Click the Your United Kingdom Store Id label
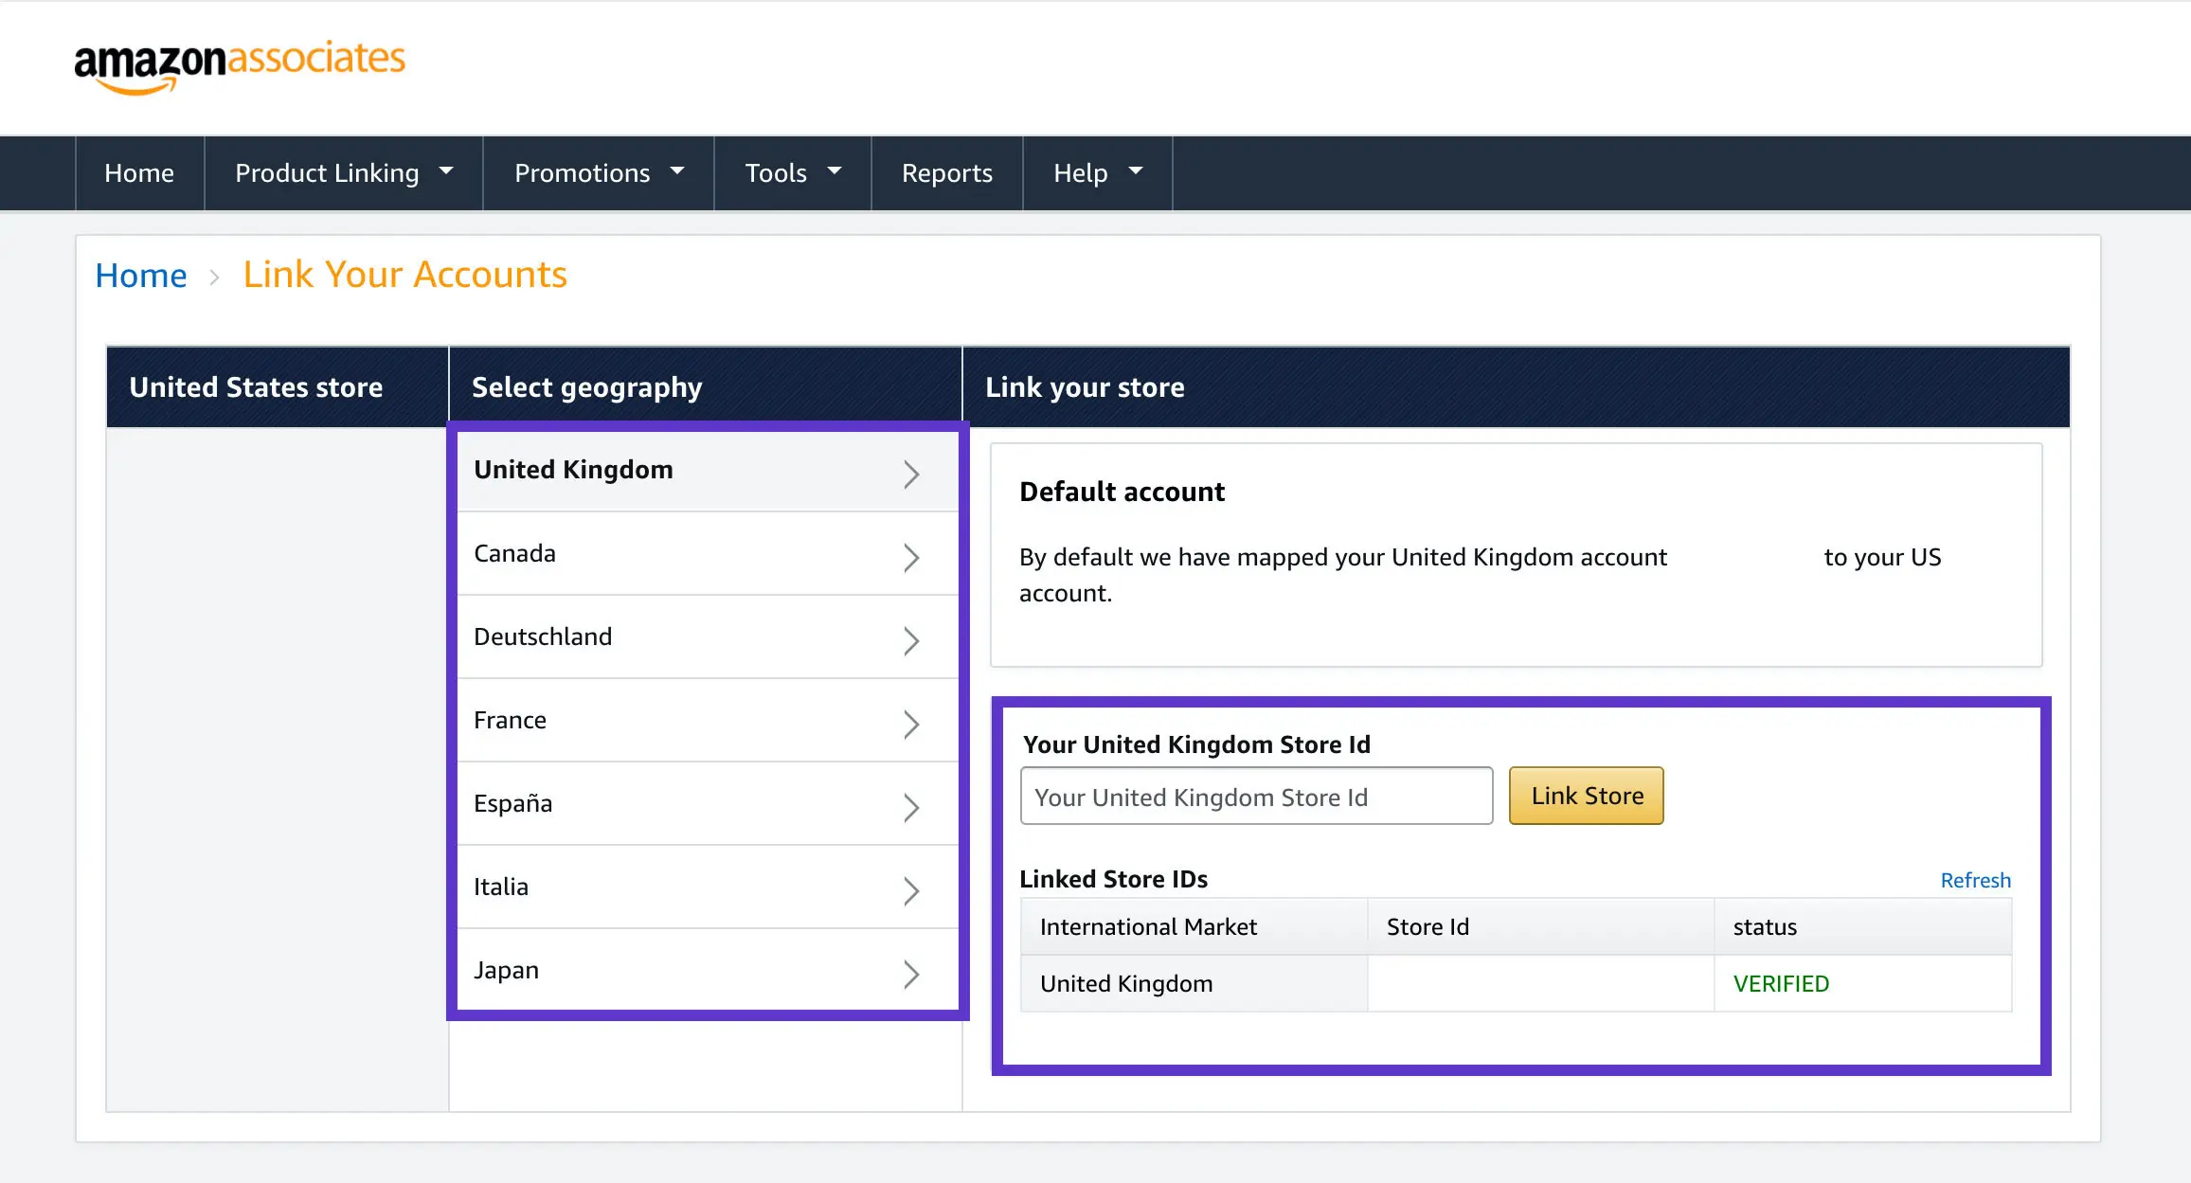This screenshot has width=2191, height=1183. pyautogui.click(x=1196, y=744)
